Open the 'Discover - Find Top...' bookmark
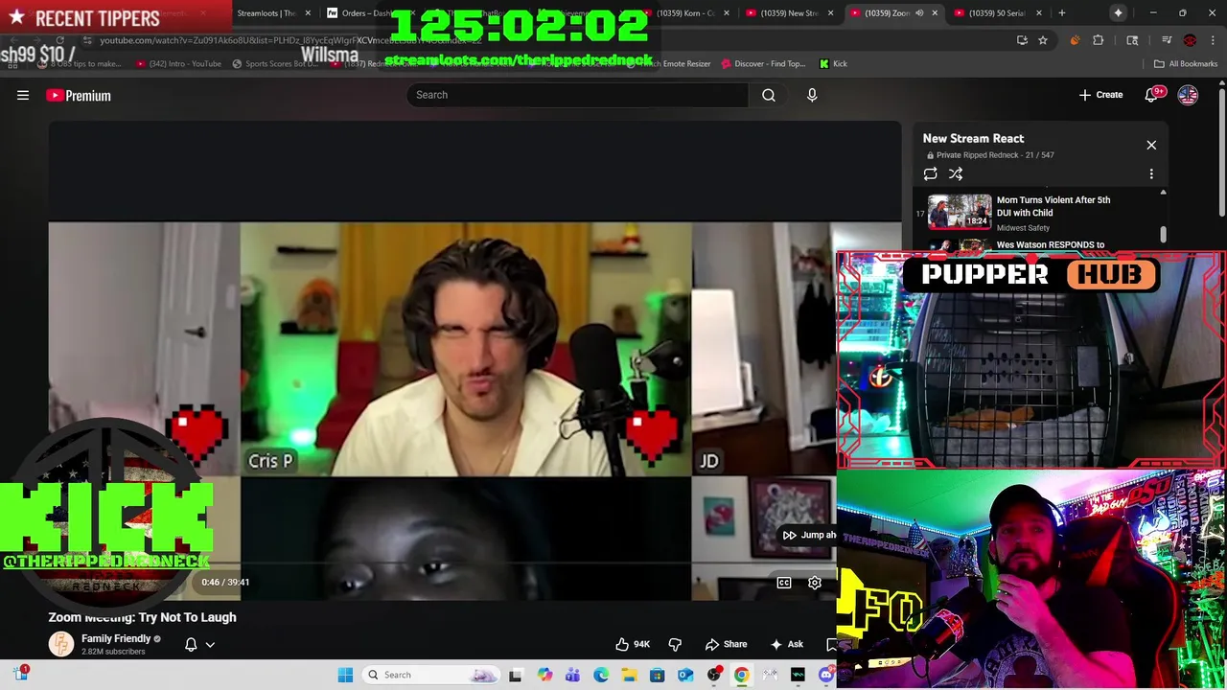This screenshot has width=1227, height=690. pyautogui.click(x=763, y=64)
